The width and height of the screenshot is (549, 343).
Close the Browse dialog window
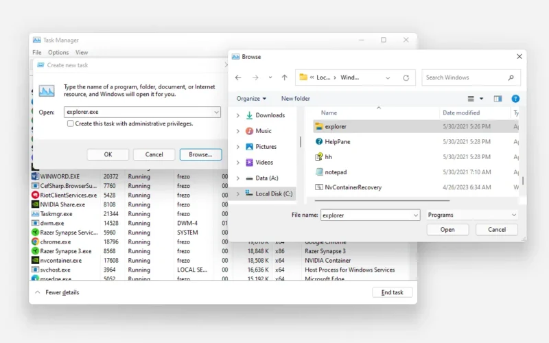point(519,56)
